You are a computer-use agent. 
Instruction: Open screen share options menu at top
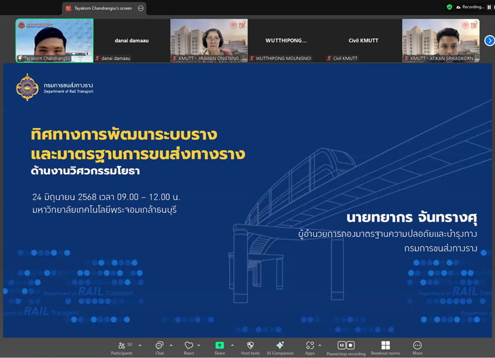pyautogui.click(x=140, y=8)
